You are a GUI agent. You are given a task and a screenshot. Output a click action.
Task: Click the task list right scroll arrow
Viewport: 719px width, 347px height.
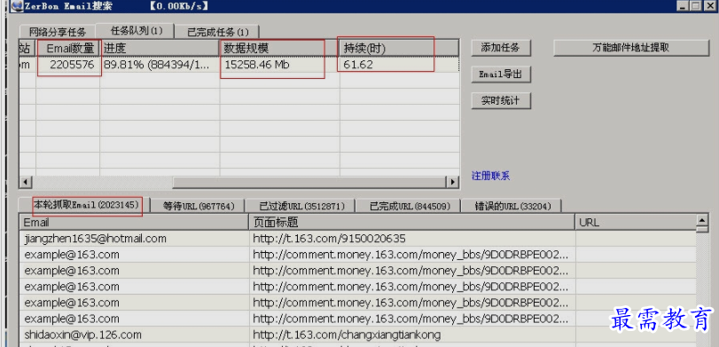pos(453,182)
